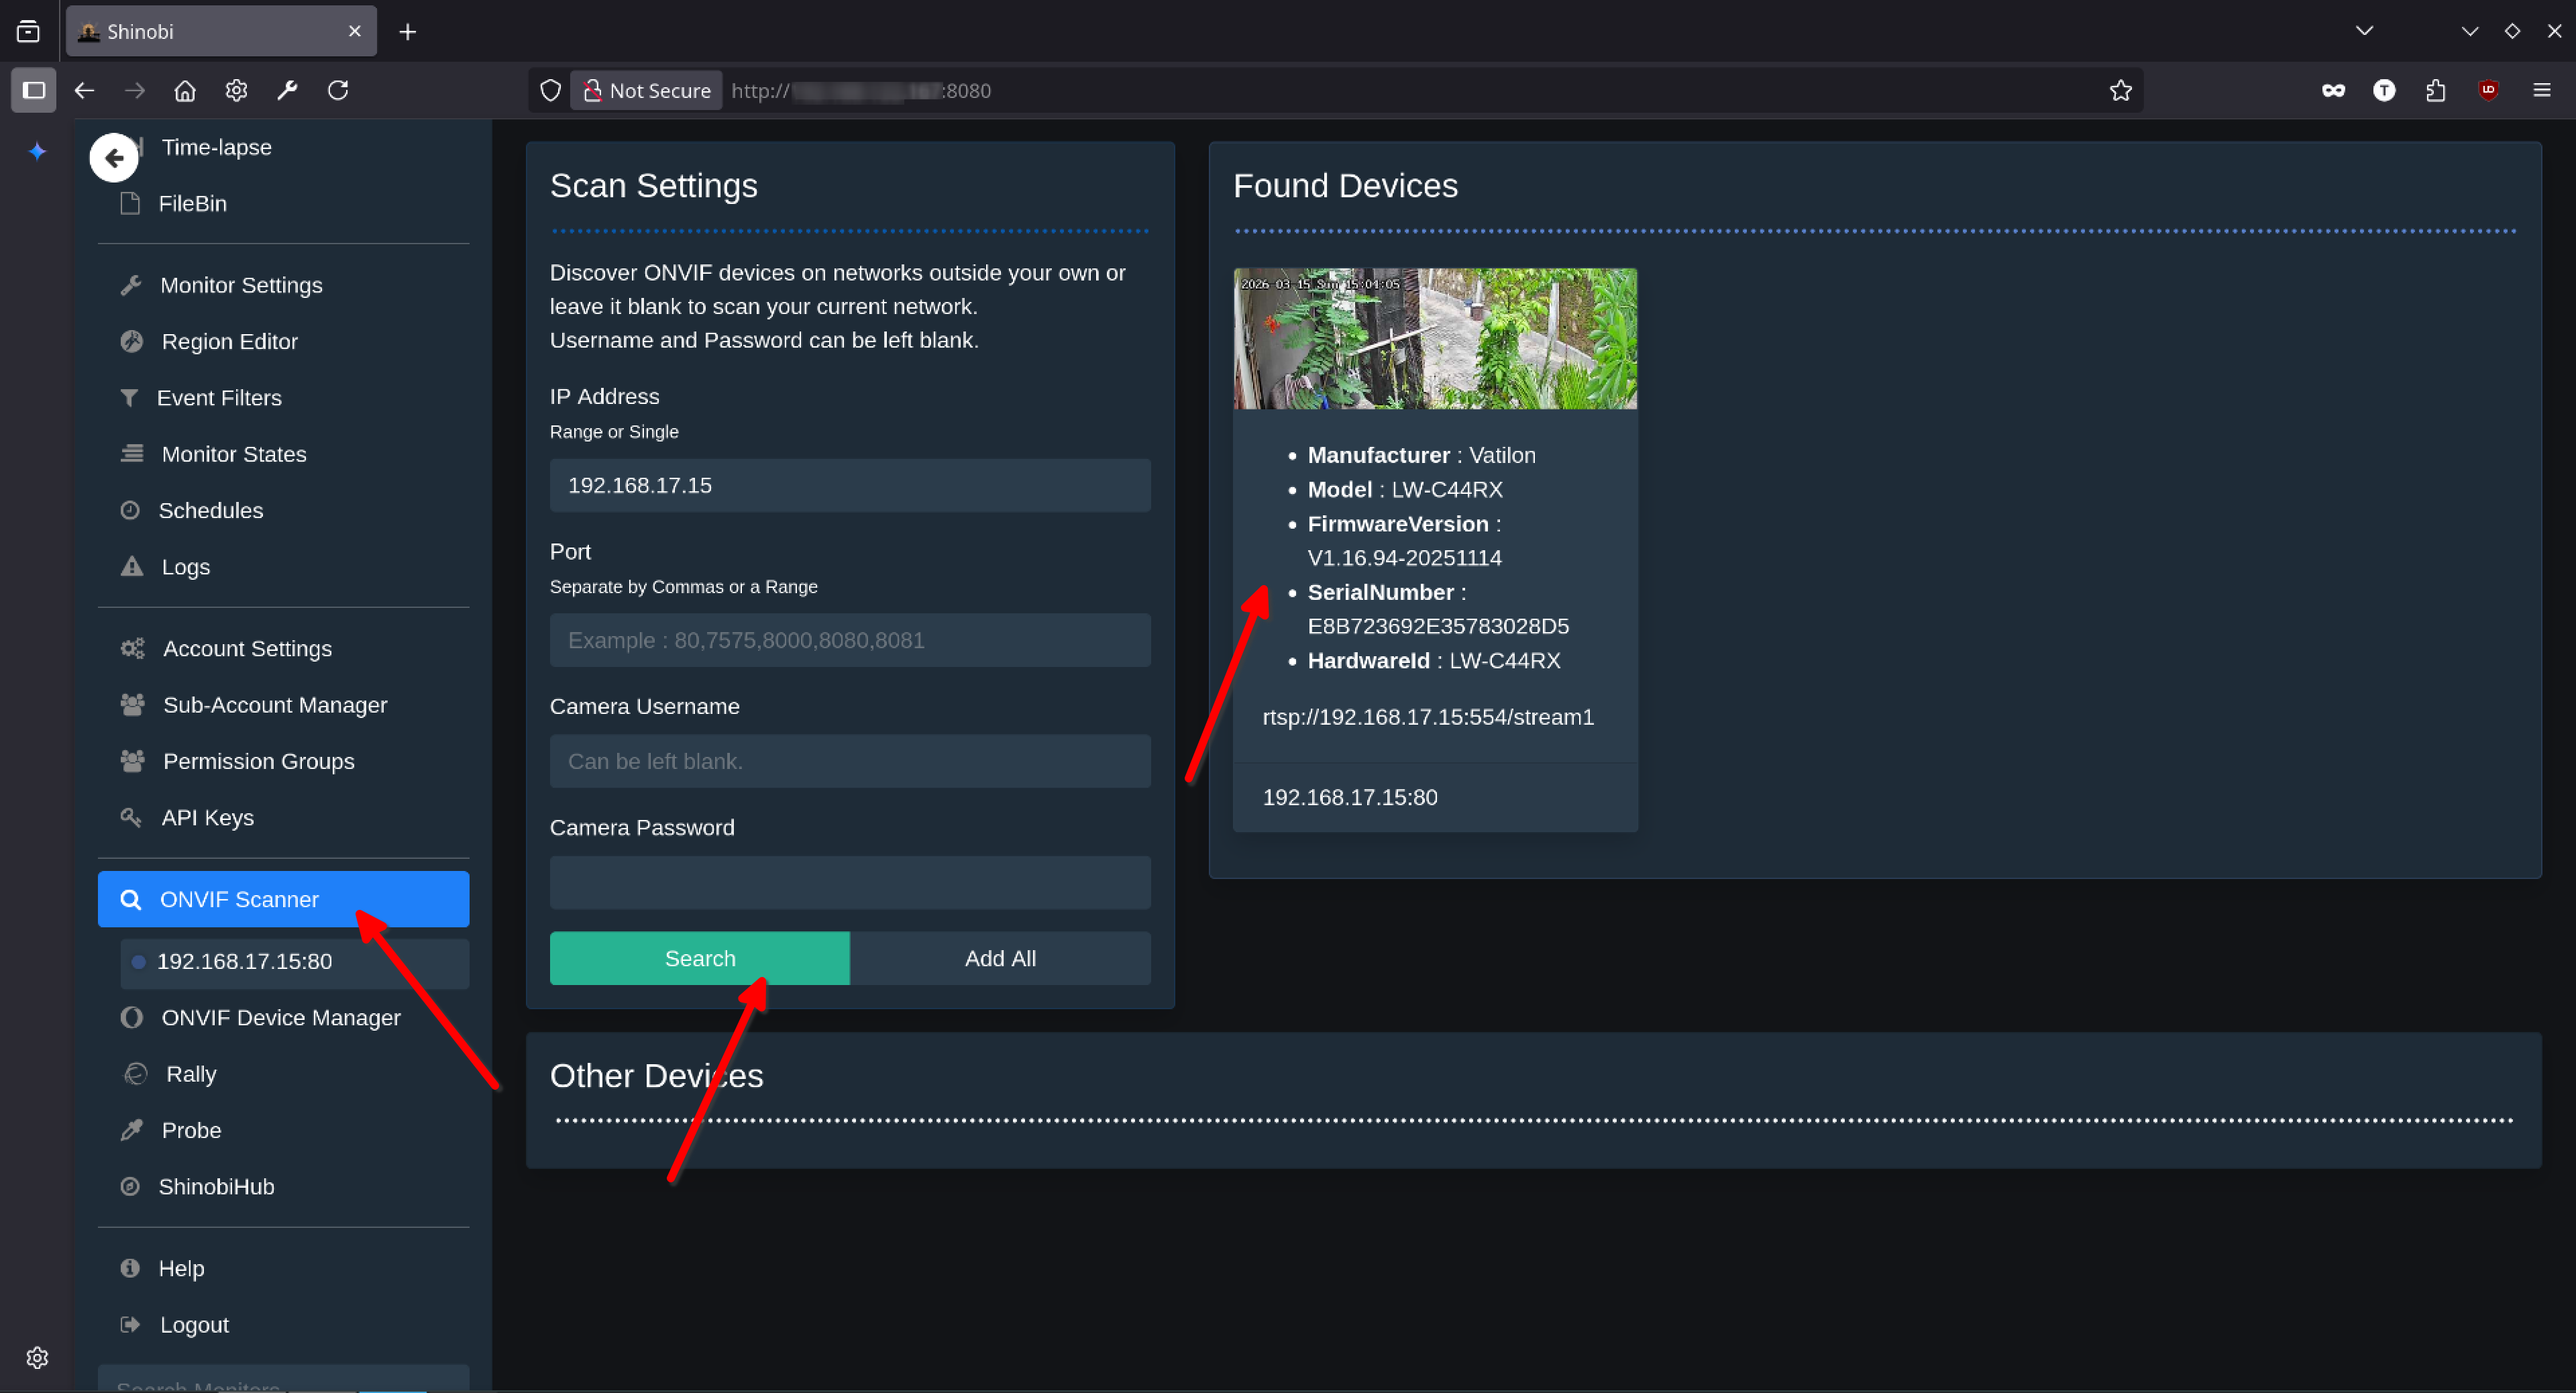Click the Schedules clock icon
Image resolution: width=2576 pixels, height=1393 pixels.
[x=130, y=510]
